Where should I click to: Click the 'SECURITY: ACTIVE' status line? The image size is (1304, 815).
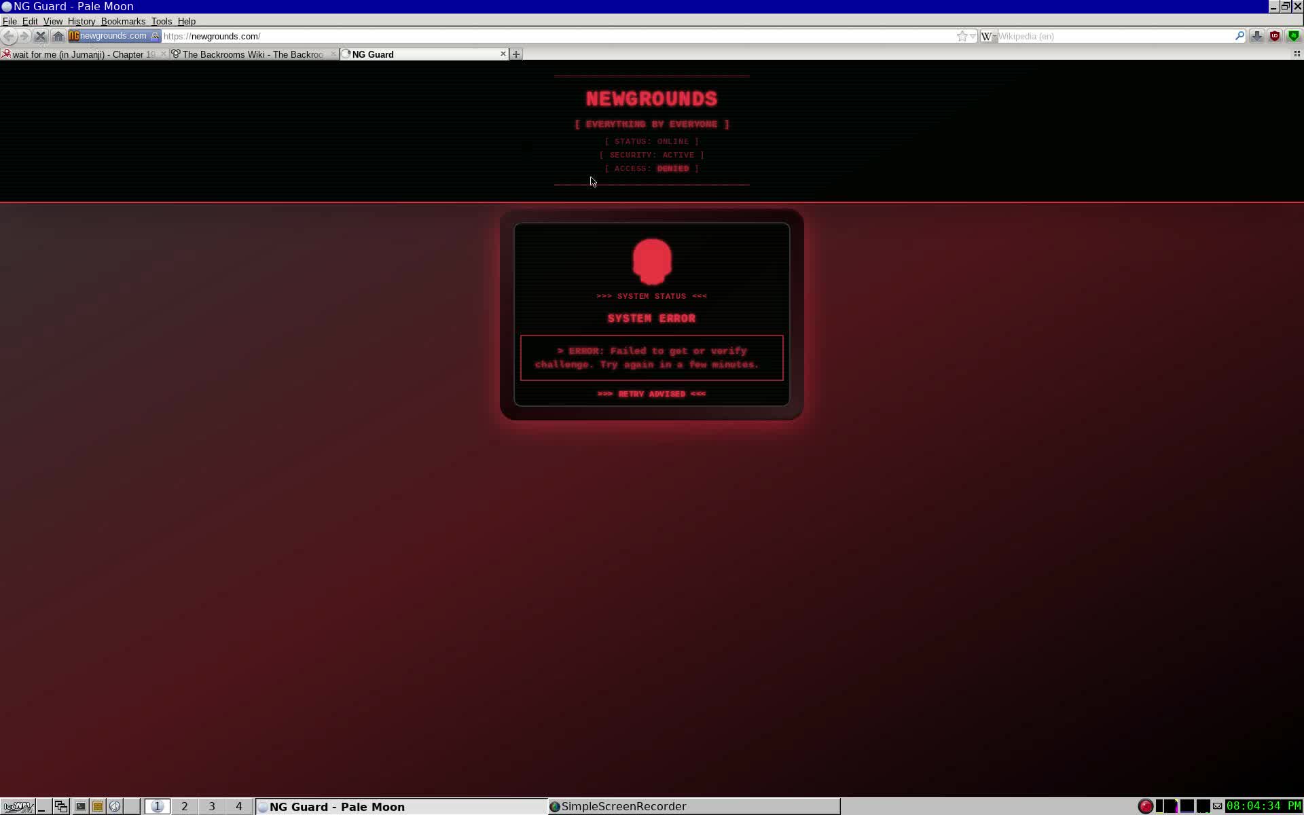[x=652, y=155]
